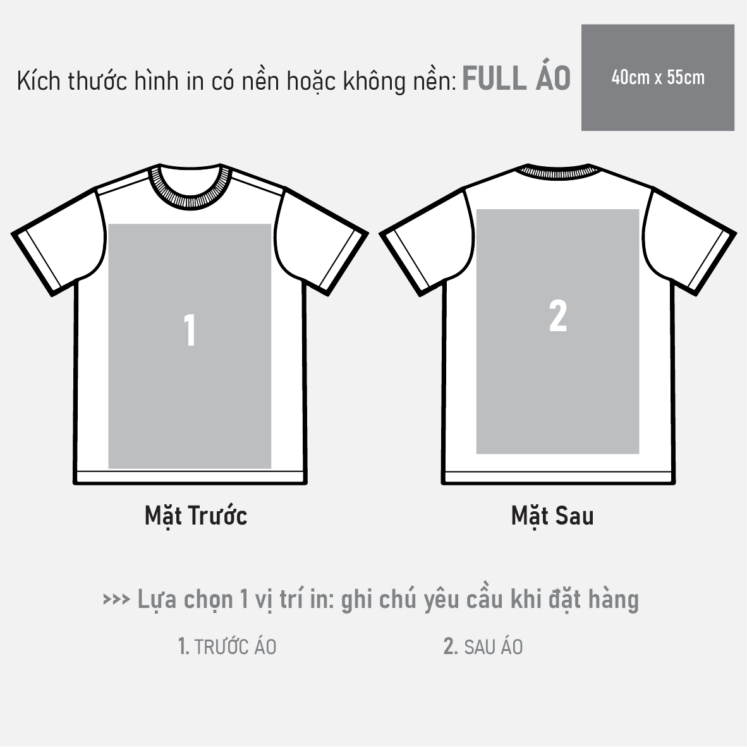Click the FULL ÁO heading text
747x747 pixels.
(516, 78)
